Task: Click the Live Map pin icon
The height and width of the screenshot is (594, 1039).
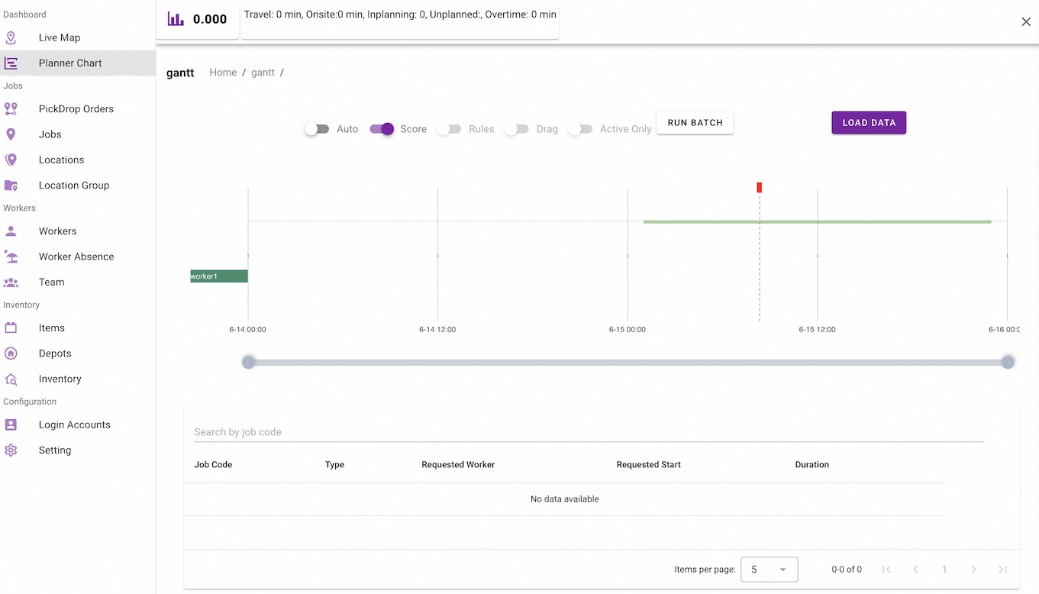Action: pyautogui.click(x=11, y=37)
